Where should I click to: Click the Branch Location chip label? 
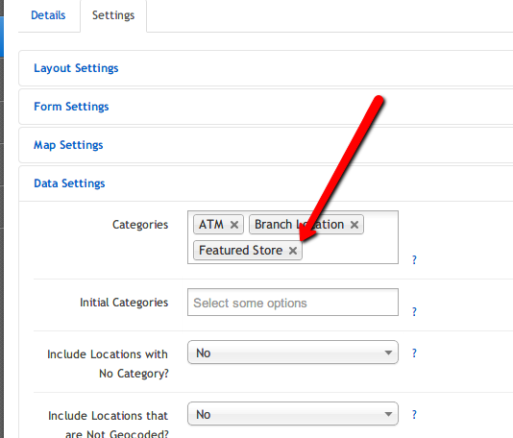(300, 225)
